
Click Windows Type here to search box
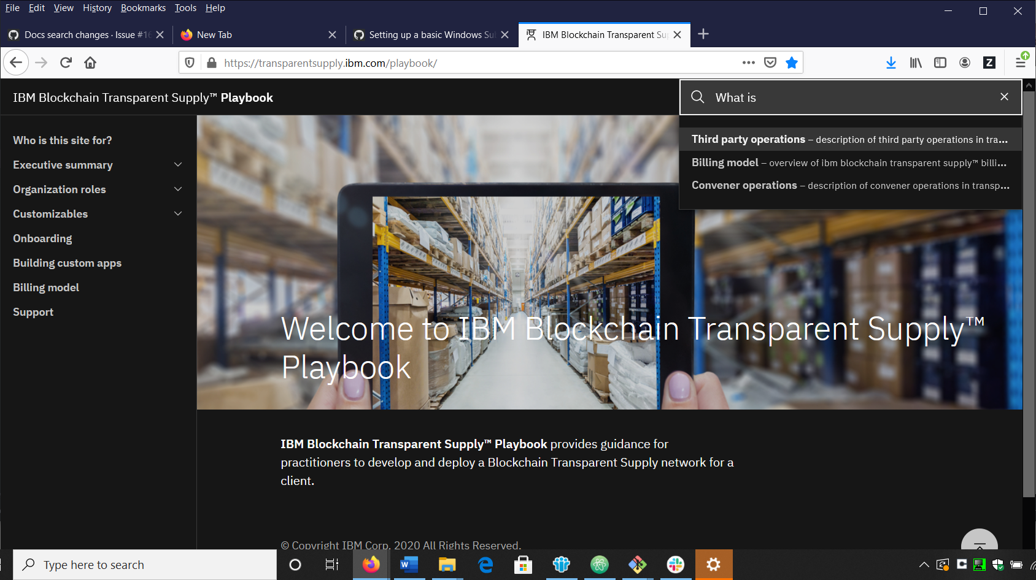(145, 565)
